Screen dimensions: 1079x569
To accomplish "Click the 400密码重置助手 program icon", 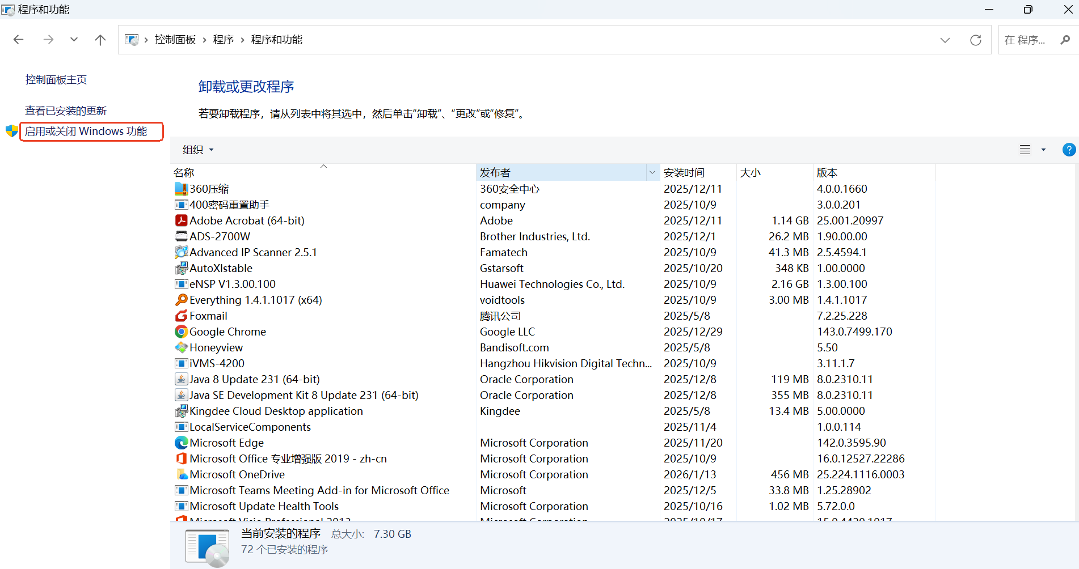I will tap(181, 205).
